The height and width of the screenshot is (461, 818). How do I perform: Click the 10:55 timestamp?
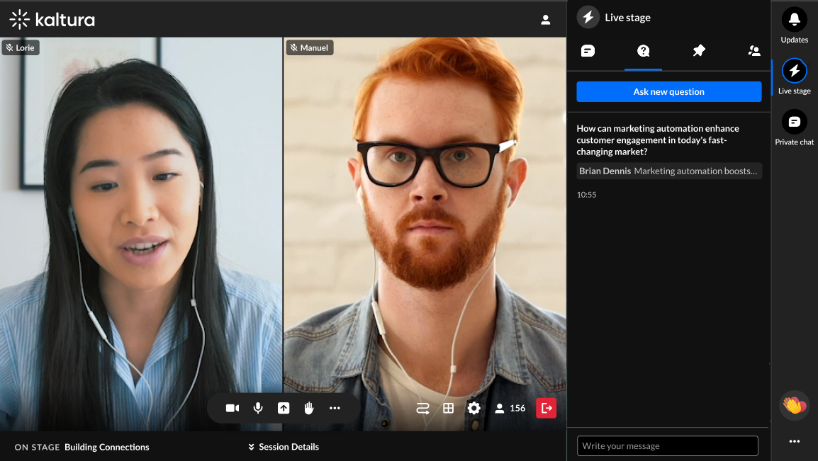[586, 195]
